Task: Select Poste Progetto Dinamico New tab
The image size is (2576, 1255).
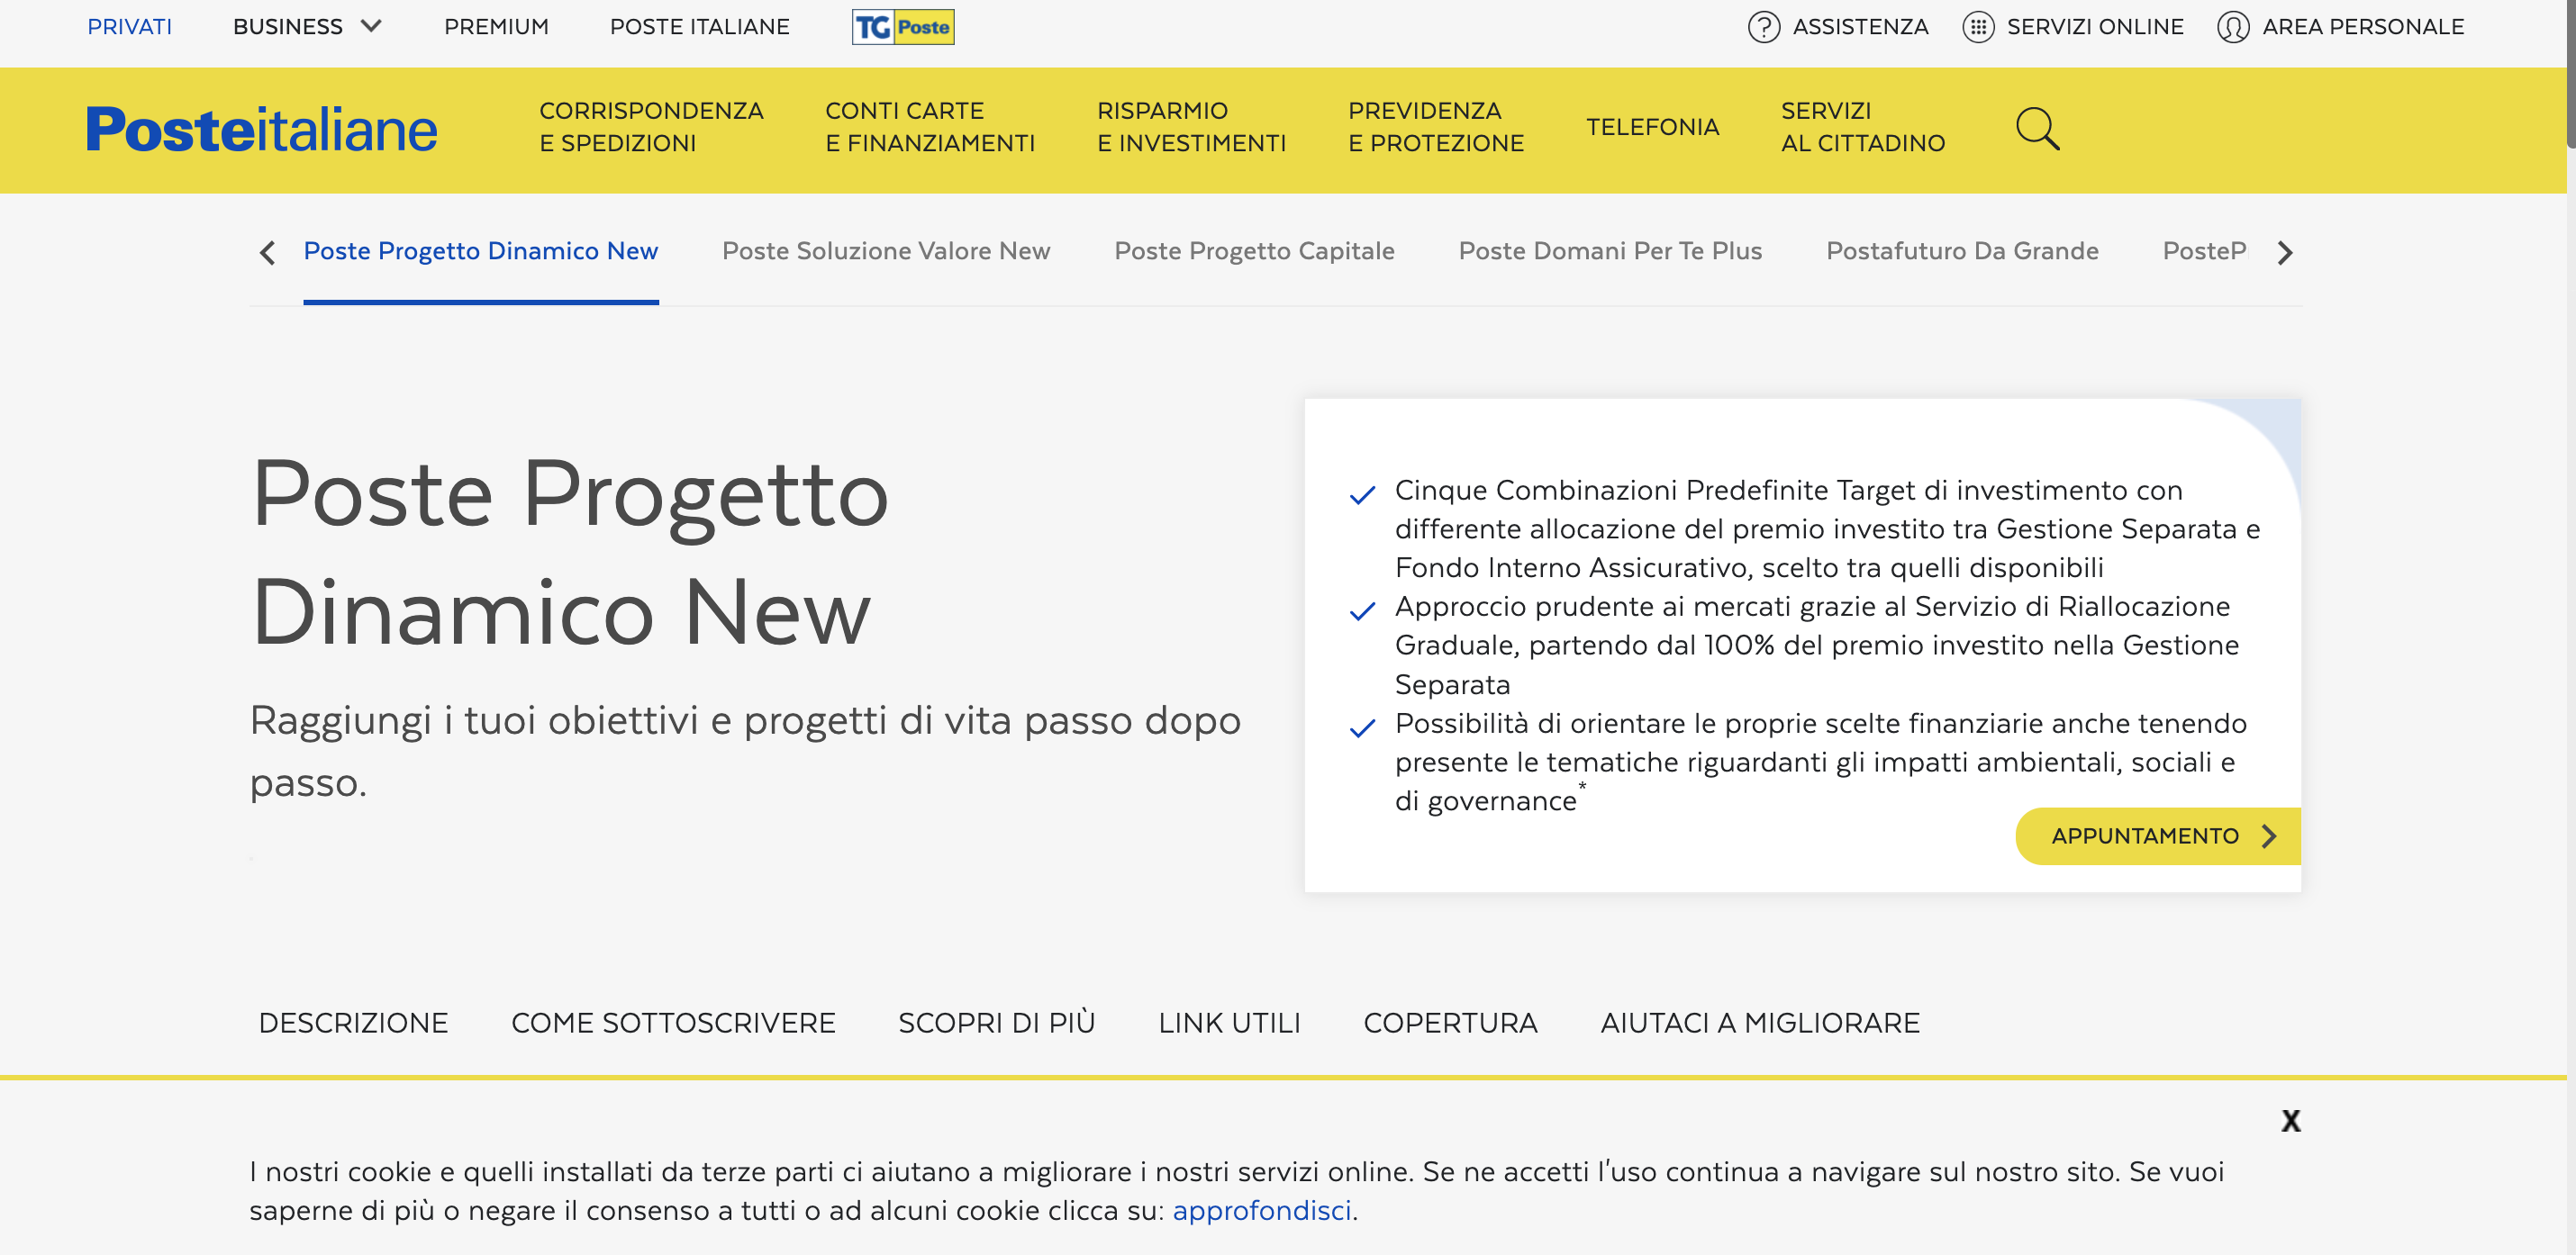Action: tap(481, 251)
